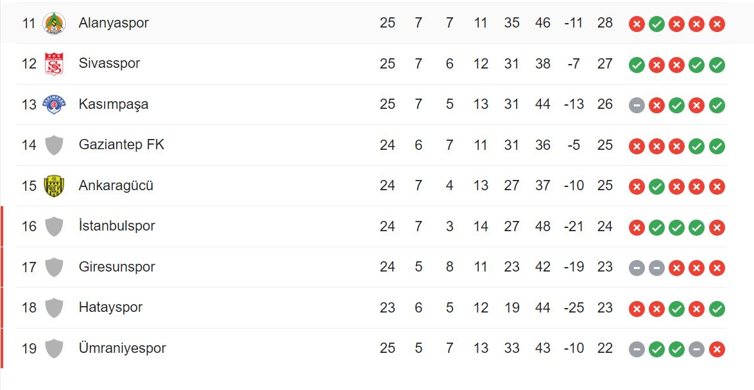Open the Hatayspor team link
754x390 pixels.
point(110,307)
